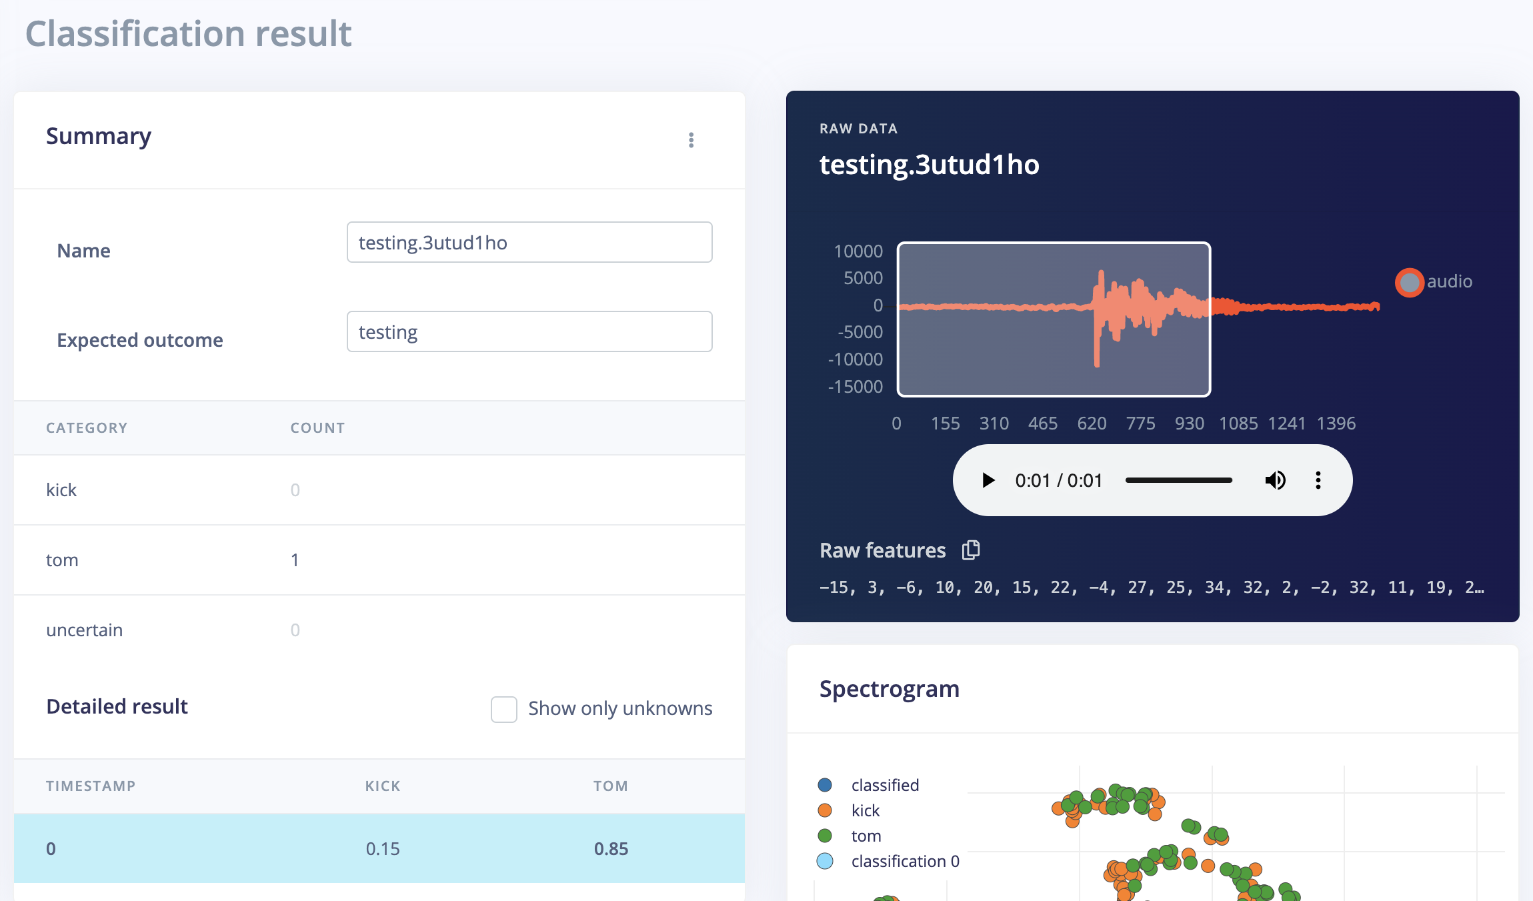Toggle tom legend item in Spectrogram
This screenshot has width=1533, height=901.
point(866,836)
